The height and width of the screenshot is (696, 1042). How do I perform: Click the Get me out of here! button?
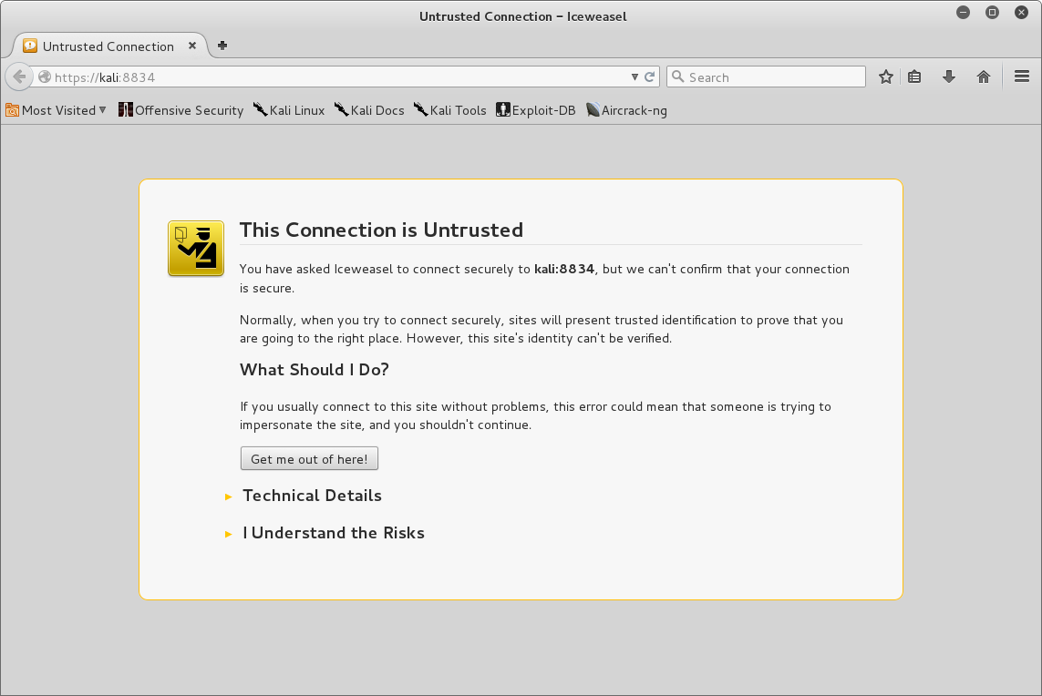point(309,459)
